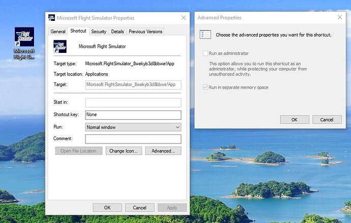Image resolution: width=351 pixels, height=223 pixels.
Task: Enable Run as administrator checkbox
Action: (206, 53)
